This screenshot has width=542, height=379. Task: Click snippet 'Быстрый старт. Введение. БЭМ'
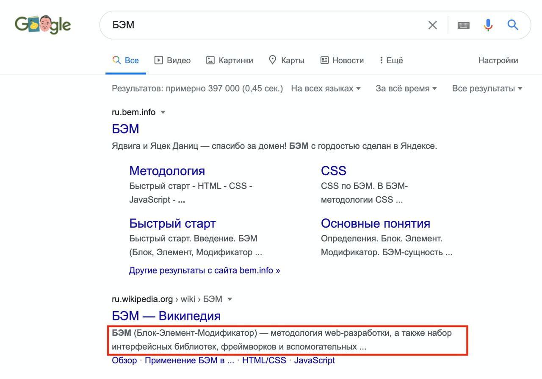pyautogui.click(x=196, y=245)
